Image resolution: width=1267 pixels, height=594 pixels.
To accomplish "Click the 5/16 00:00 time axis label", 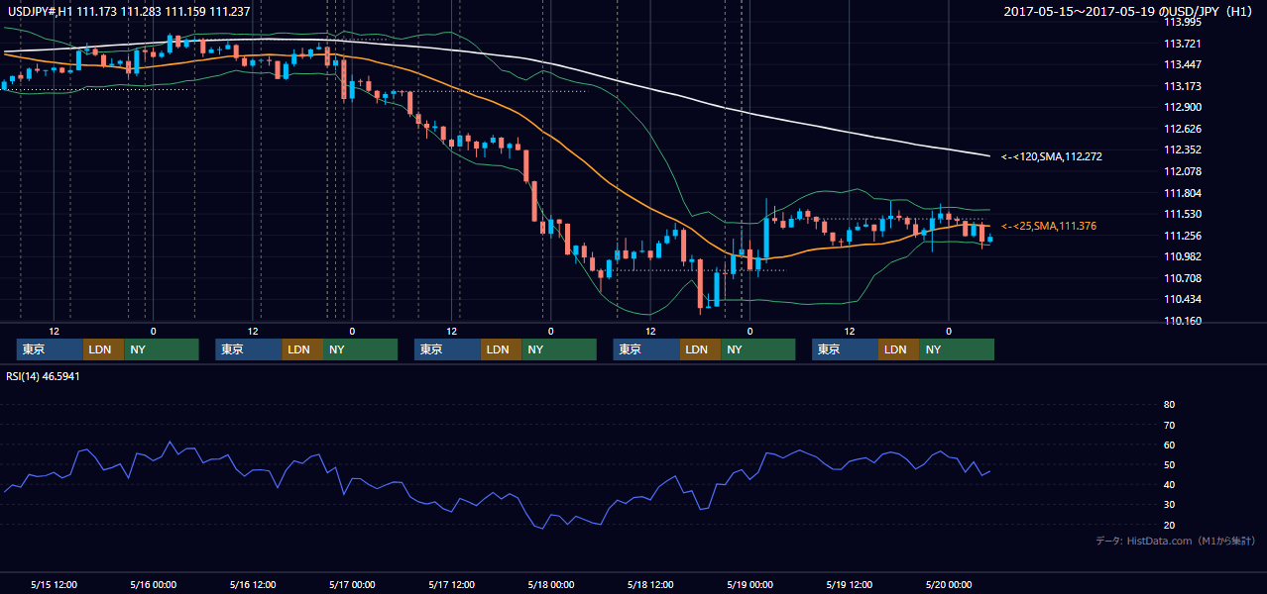I will click(x=153, y=584).
